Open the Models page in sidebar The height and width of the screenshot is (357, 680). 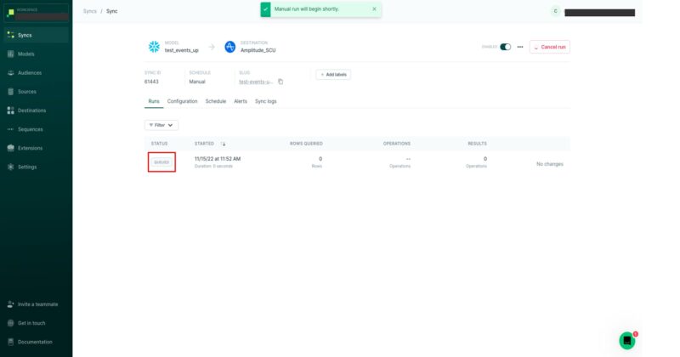tap(25, 54)
